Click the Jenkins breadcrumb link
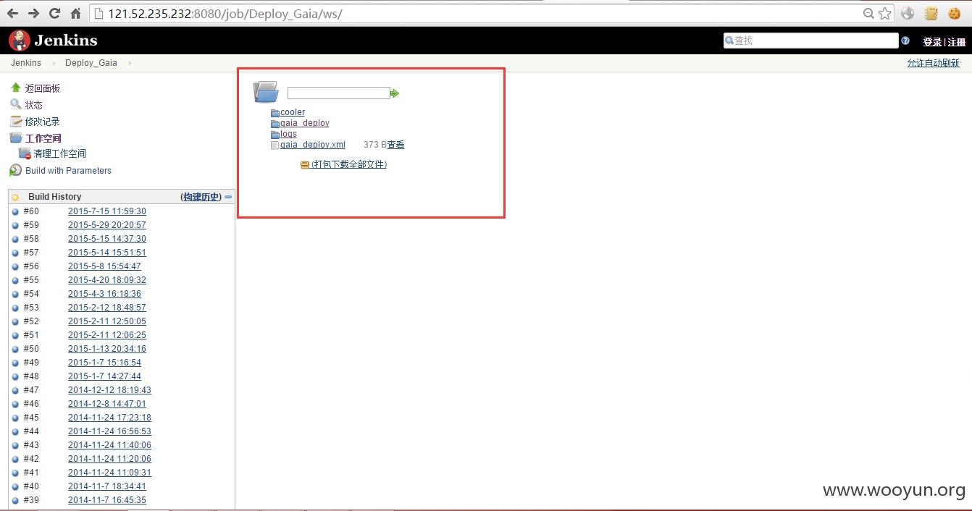The width and height of the screenshot is (972, 511). point(26,63)
